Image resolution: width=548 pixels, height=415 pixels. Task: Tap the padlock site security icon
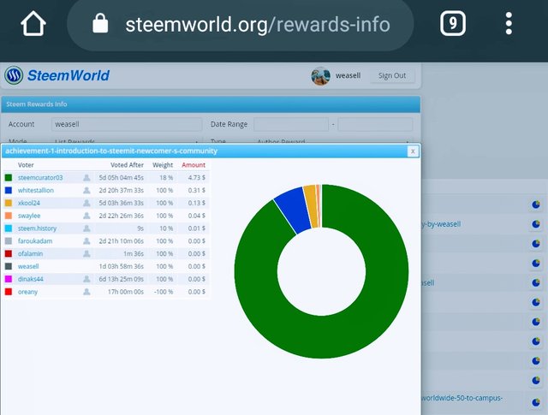pos(100,23)
